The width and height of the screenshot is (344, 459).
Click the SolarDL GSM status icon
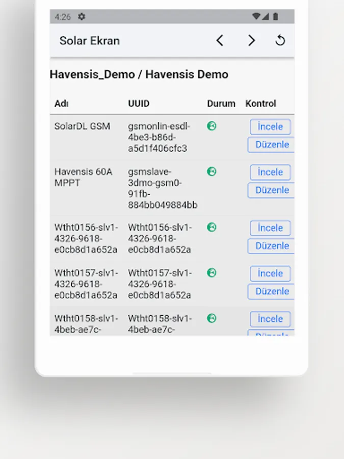coord(212,126)
